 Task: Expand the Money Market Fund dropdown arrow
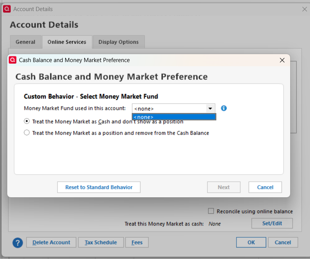tap(210, 108)
